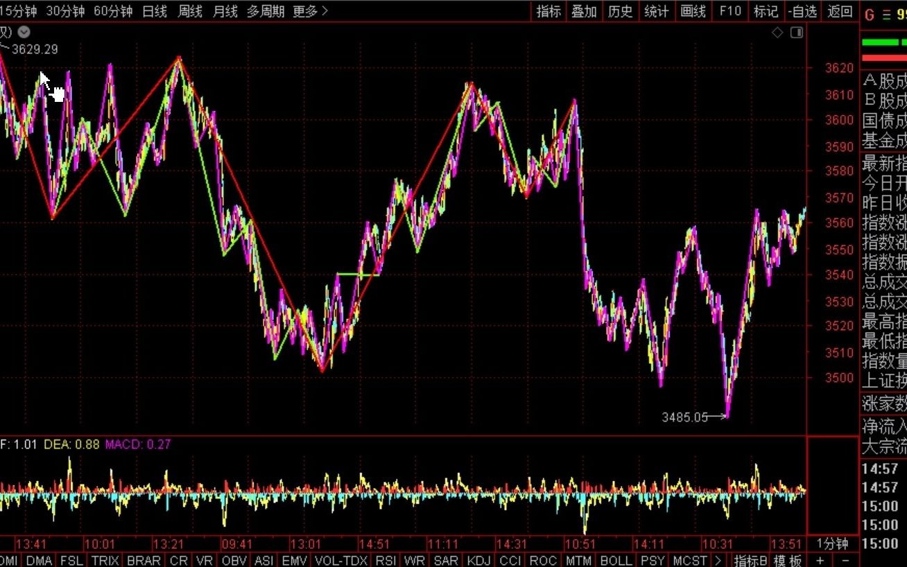Click the 统计 statistics button
The height and width of the screenshot is (567, 907).
(657, 11)
